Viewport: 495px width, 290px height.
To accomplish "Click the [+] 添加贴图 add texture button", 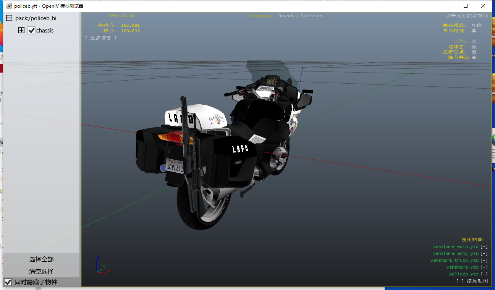I will [x=472, y=281].
